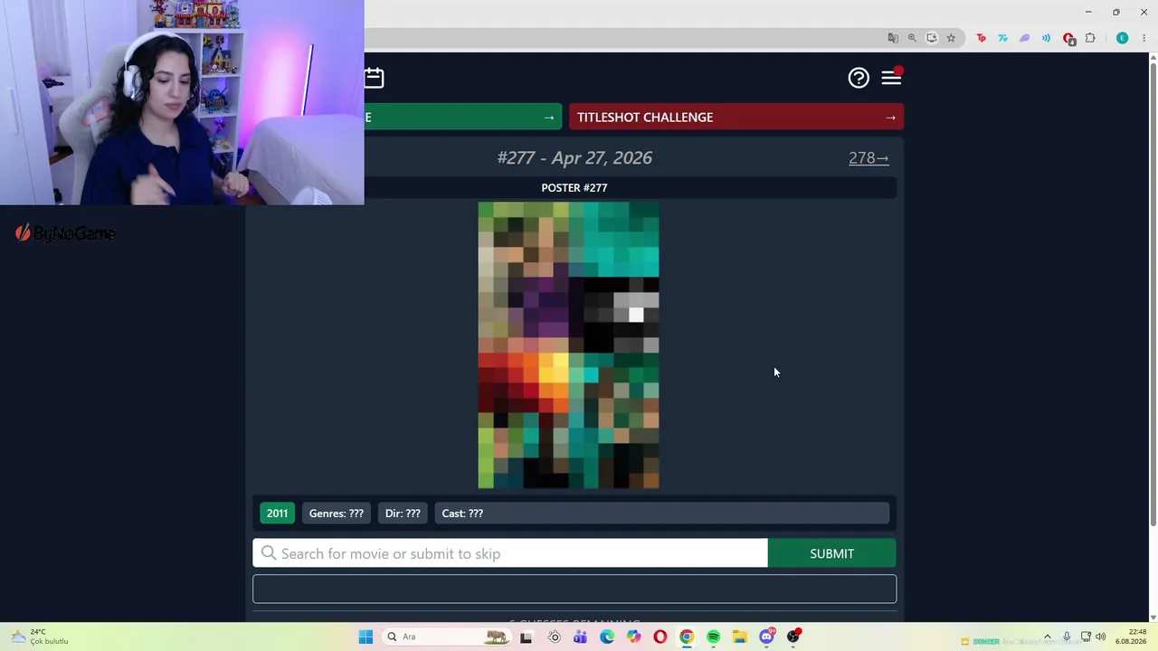Image resolution: width=1158 pixels, height=651 pixels.
Task: Select the 2011 year hint tag
Action: click(277, 514)
